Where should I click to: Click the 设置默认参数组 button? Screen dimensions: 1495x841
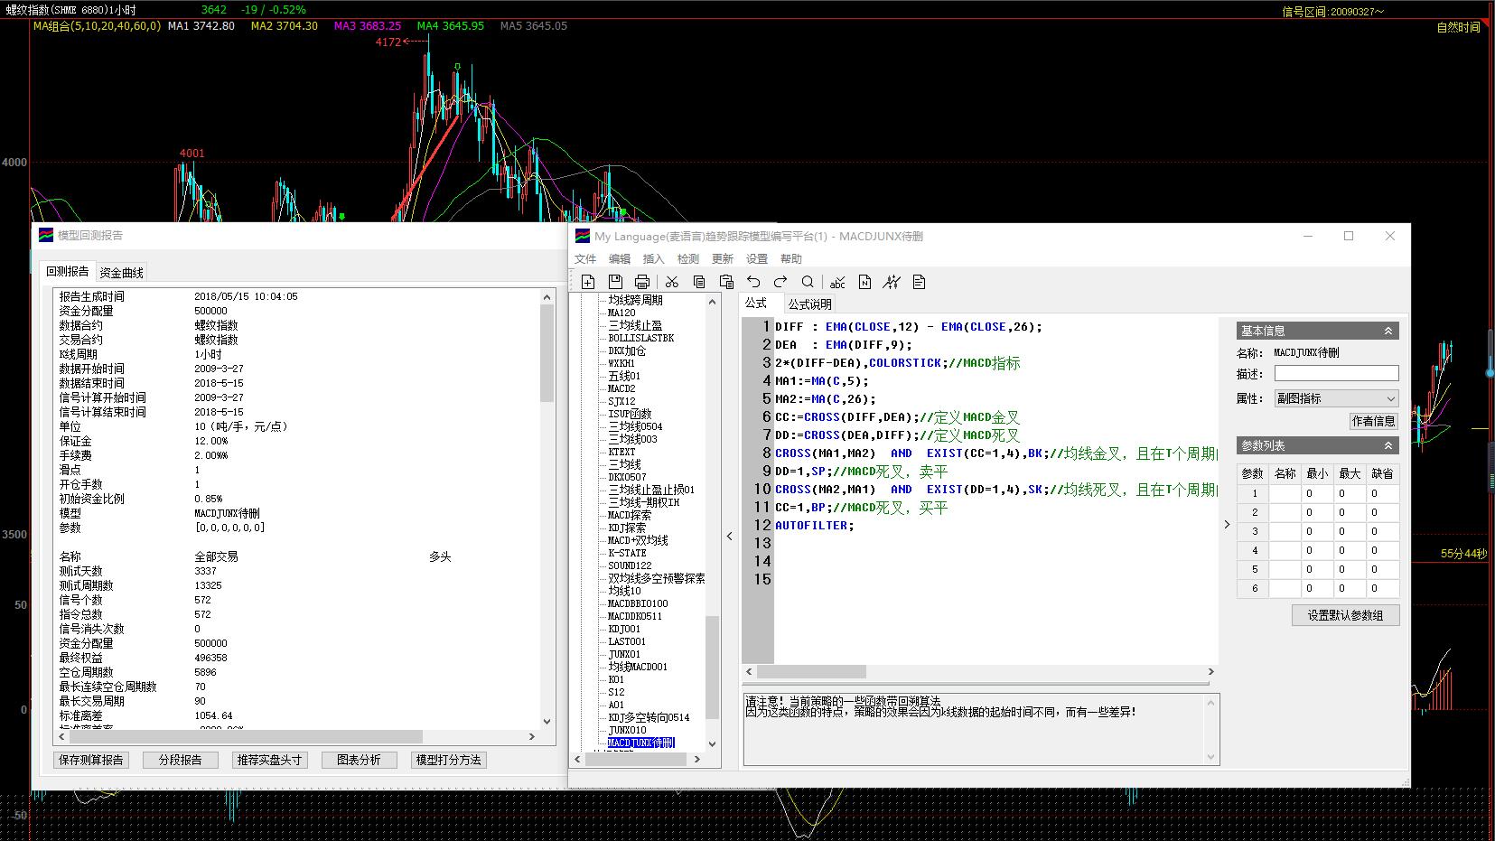[x=1345, y=615]
